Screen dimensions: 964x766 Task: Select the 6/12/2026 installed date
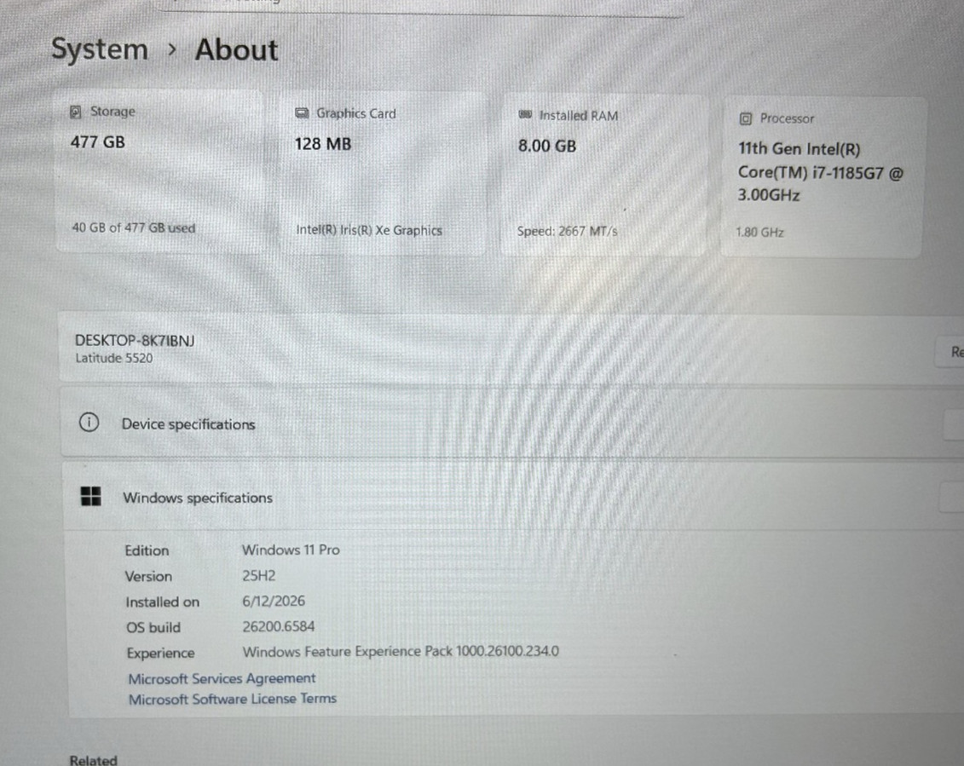pyautogui.click(x=274, y=602)
